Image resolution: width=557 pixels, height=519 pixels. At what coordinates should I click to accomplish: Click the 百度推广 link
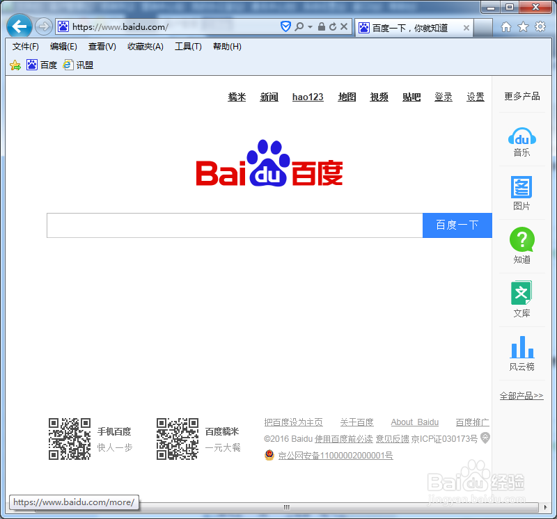point(473,422)
